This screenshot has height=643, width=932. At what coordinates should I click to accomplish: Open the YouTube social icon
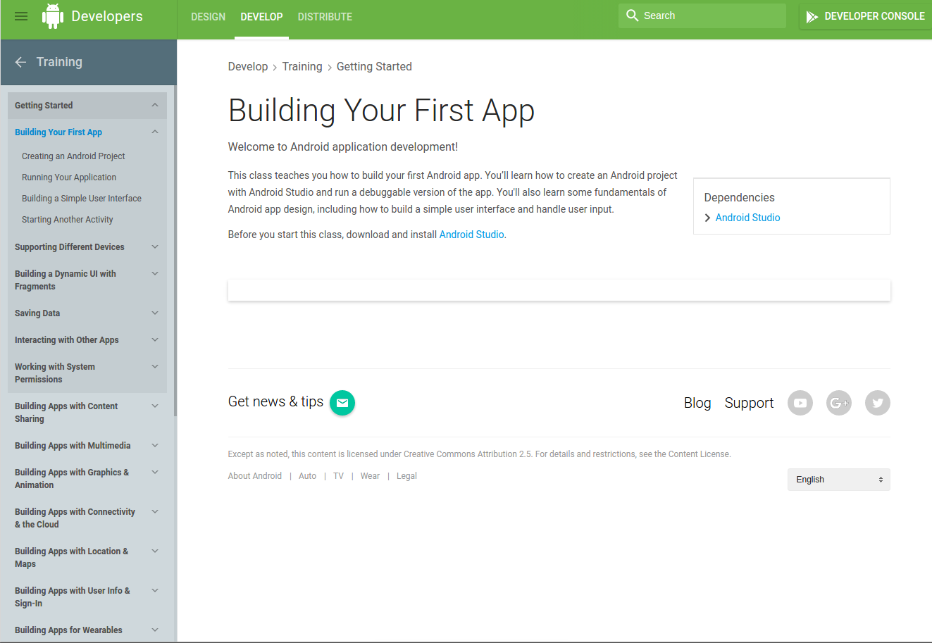800,403
